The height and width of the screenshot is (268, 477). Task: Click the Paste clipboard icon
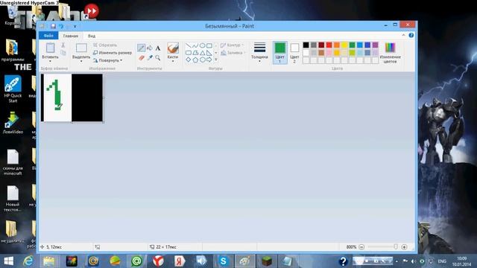(x=50, y=48)
